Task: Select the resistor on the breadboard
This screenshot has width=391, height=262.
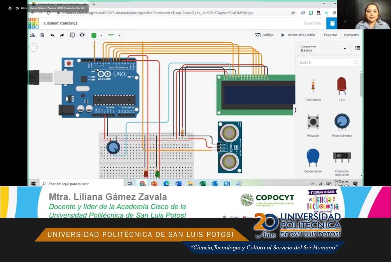Action: pyautogui.click(x=182, y=132)
